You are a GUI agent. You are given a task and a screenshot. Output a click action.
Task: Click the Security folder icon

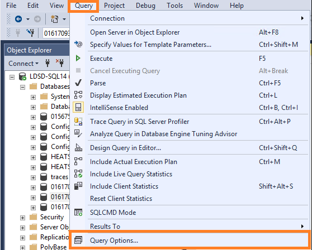(33, 217)
